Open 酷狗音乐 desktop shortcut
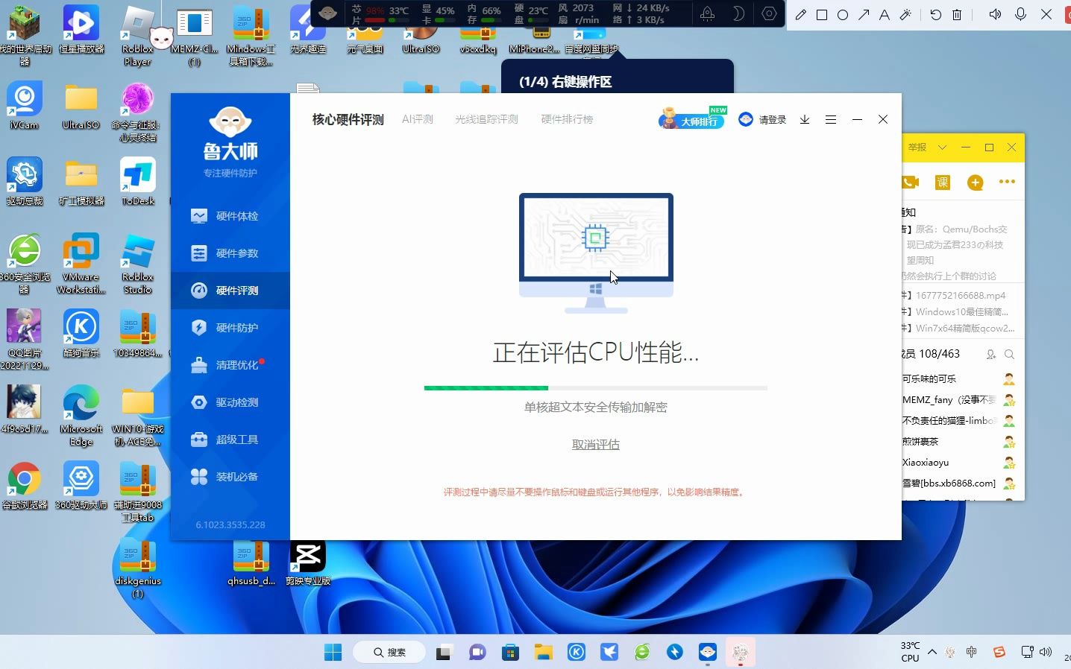Viewport: 1071px width, 669px height. 81,334
